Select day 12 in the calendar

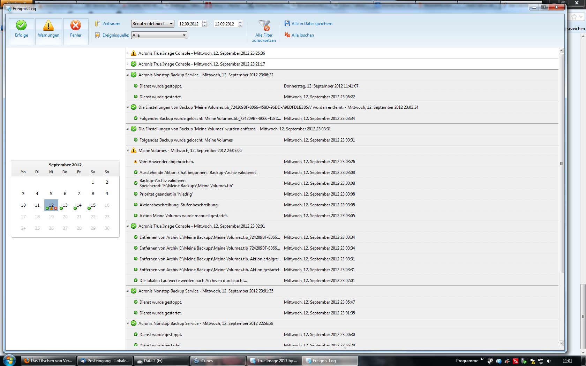(x=51, y=205)
